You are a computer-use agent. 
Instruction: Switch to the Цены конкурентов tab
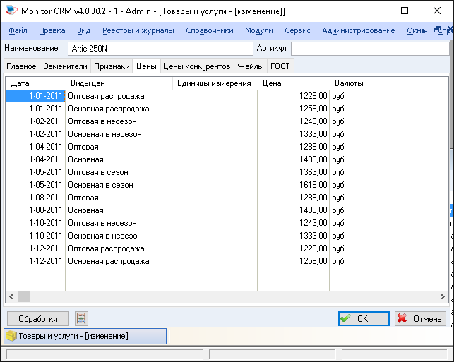(x=197, y=66)
